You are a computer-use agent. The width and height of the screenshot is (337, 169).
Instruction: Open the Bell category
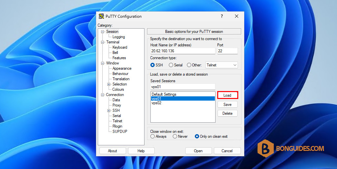tap(115, 53)
